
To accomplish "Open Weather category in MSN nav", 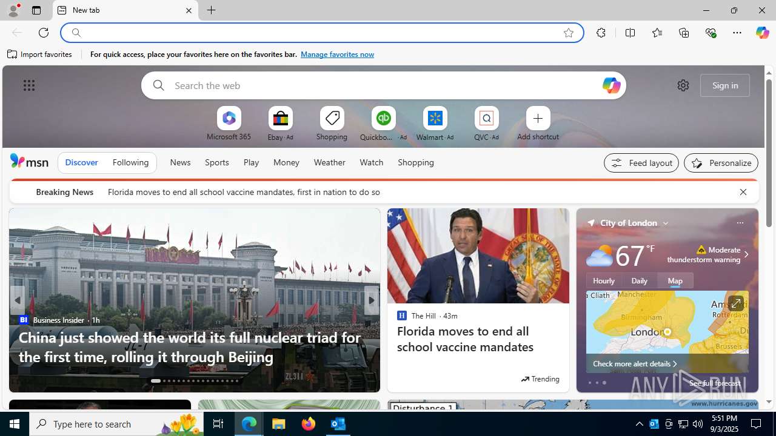I will pos(329,162).
